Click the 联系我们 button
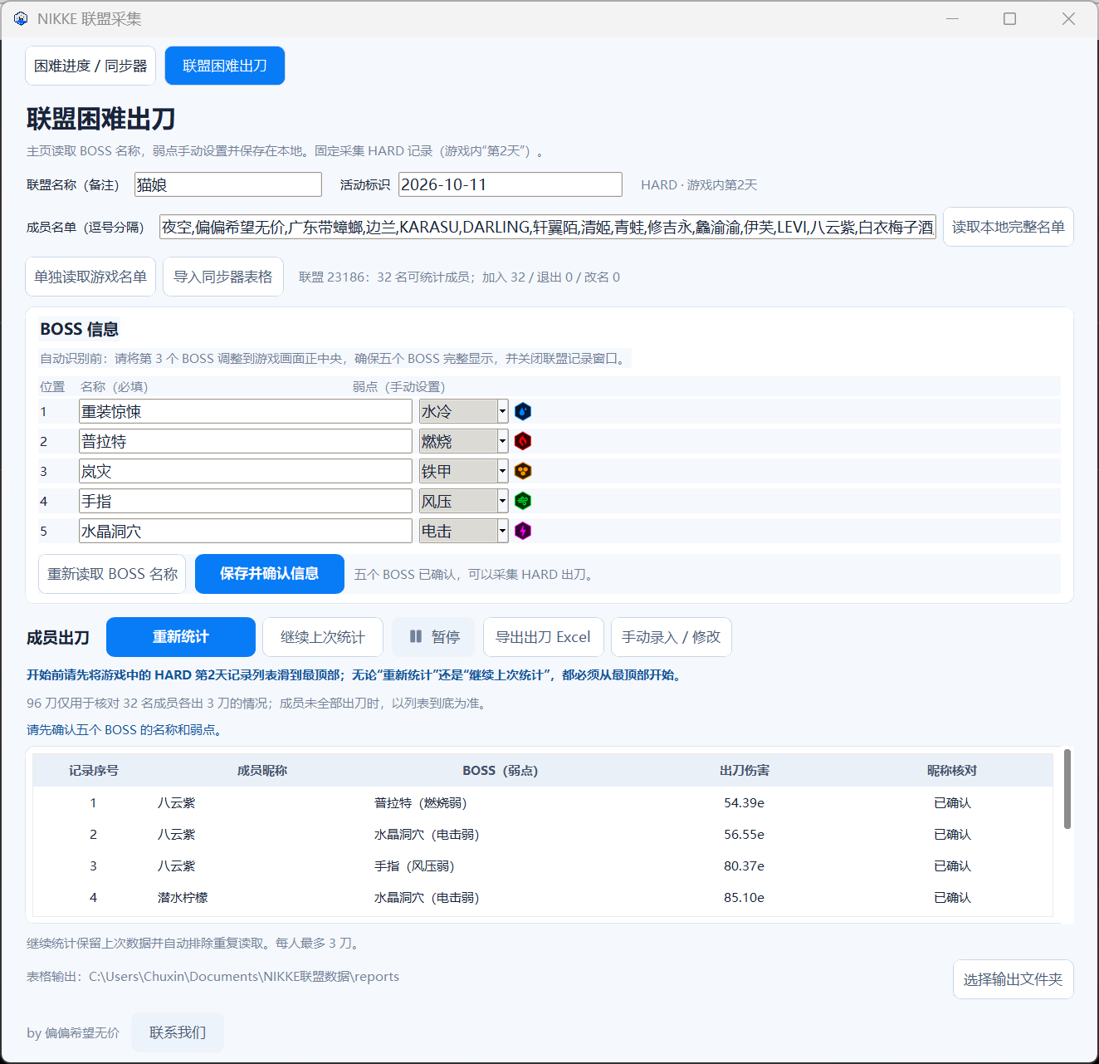1099x1064 pixels. point(178,1032)
